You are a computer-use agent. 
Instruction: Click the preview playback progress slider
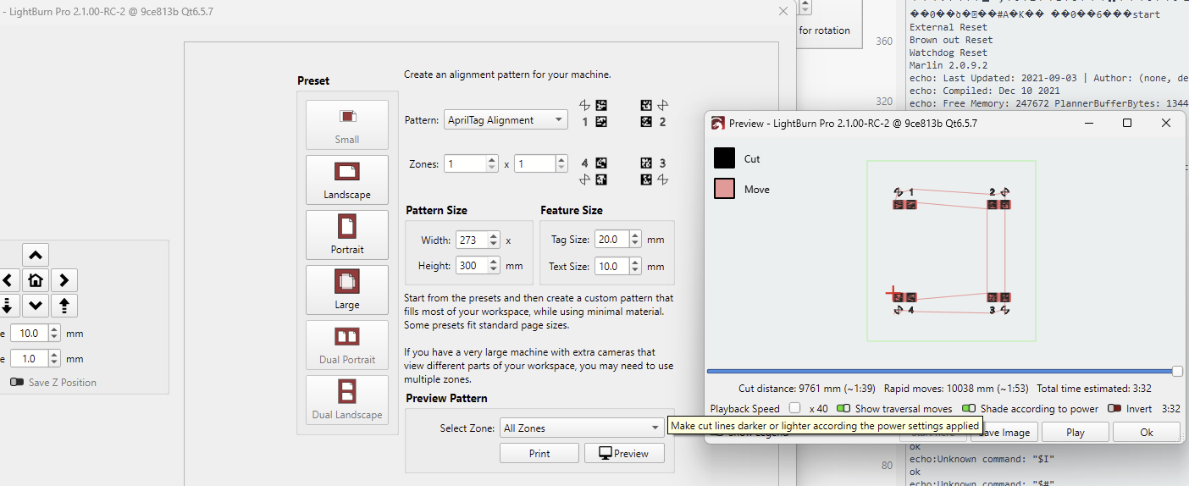click(x=940, y=371)
